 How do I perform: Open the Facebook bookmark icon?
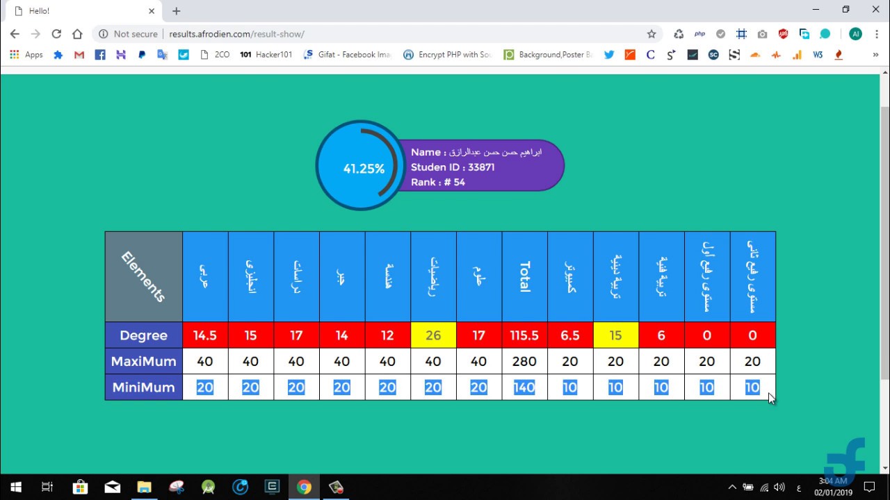pyautogui.click(x=100, y=54)
